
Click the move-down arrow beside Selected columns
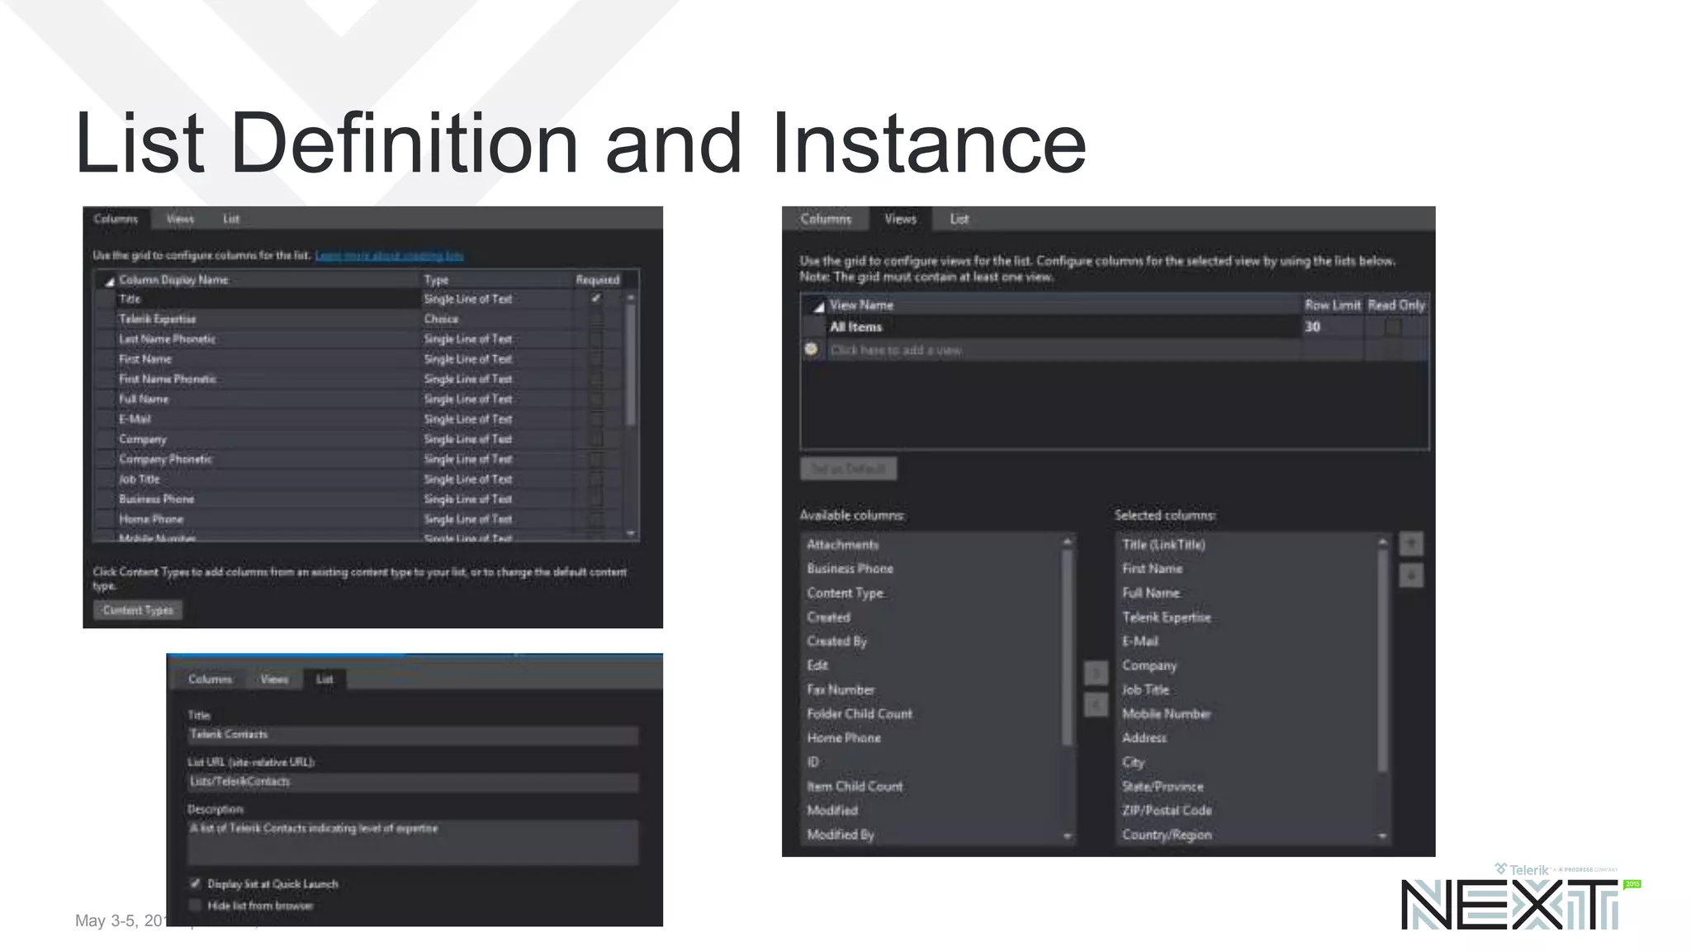[1410, 575]
